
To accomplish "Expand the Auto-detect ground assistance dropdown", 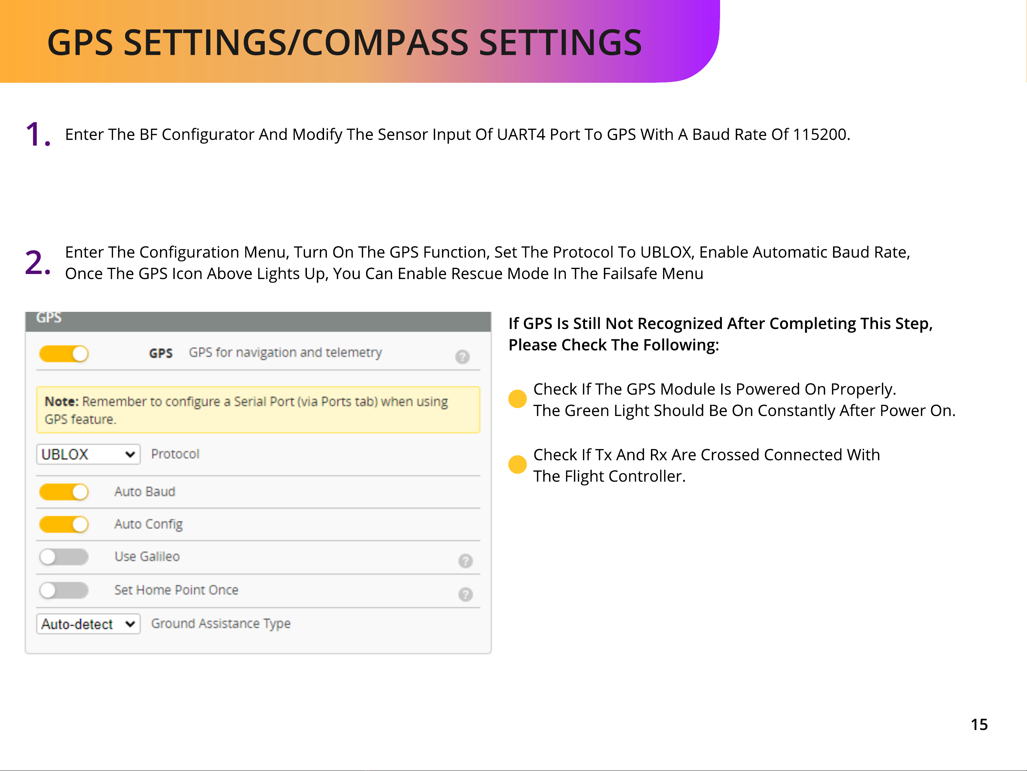I will pos(88,624).
